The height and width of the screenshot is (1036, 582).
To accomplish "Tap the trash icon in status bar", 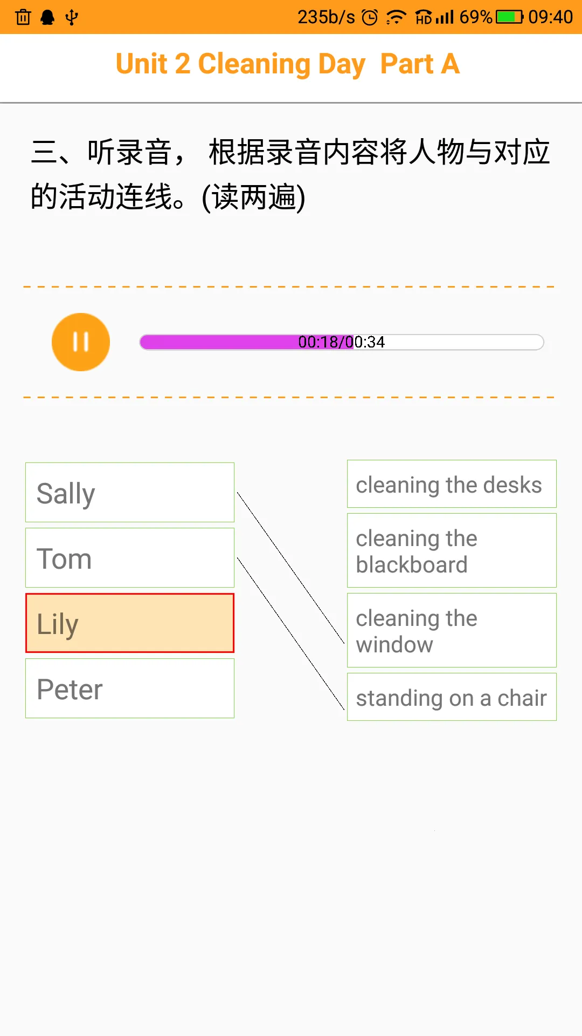I will [x=23, y=17].
